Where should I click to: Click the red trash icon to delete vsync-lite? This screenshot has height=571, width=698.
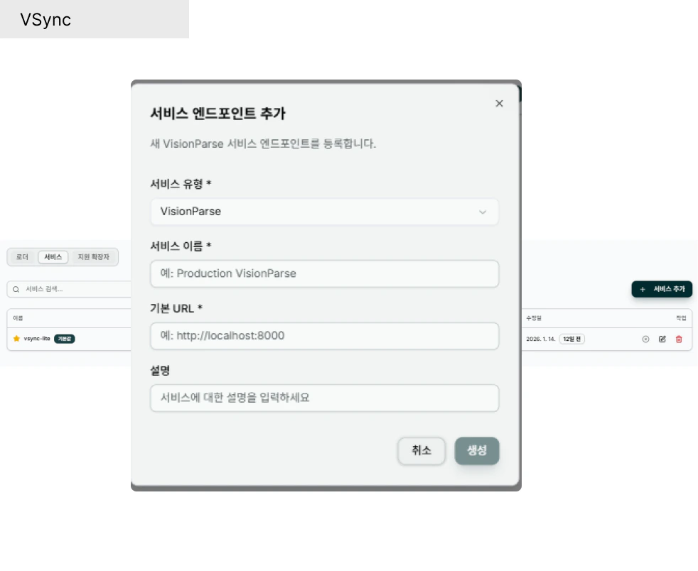point(677,339)
